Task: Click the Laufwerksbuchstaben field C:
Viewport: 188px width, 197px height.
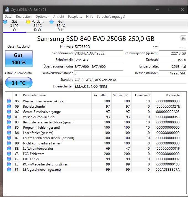Action: coord(98,73)
